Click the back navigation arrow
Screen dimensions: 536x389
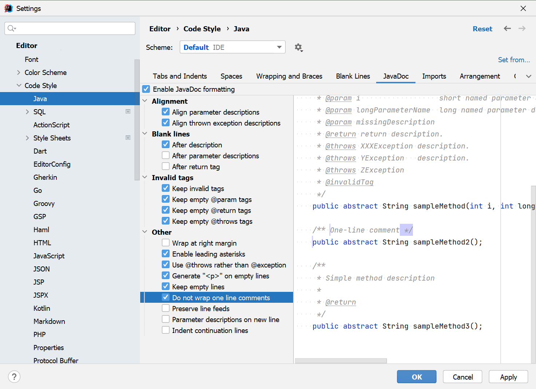pyautogui.click(x=507, y=28)
